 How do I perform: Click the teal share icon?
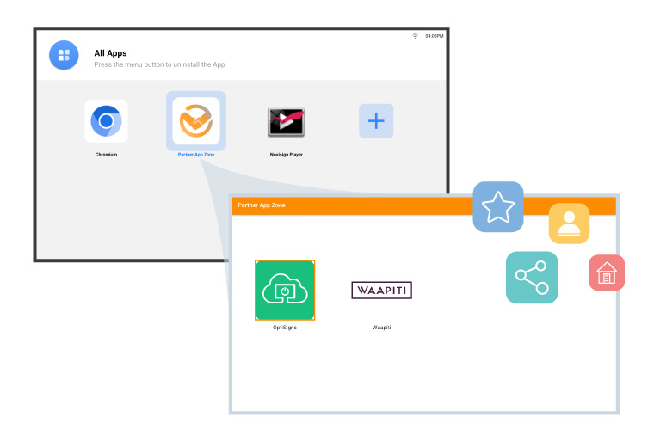pos(532,277)
